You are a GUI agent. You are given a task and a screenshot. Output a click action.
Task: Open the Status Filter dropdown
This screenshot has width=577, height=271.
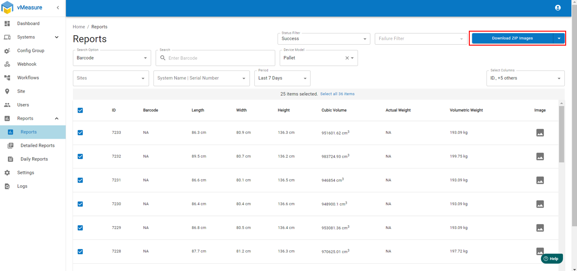[x=323, y=39]
